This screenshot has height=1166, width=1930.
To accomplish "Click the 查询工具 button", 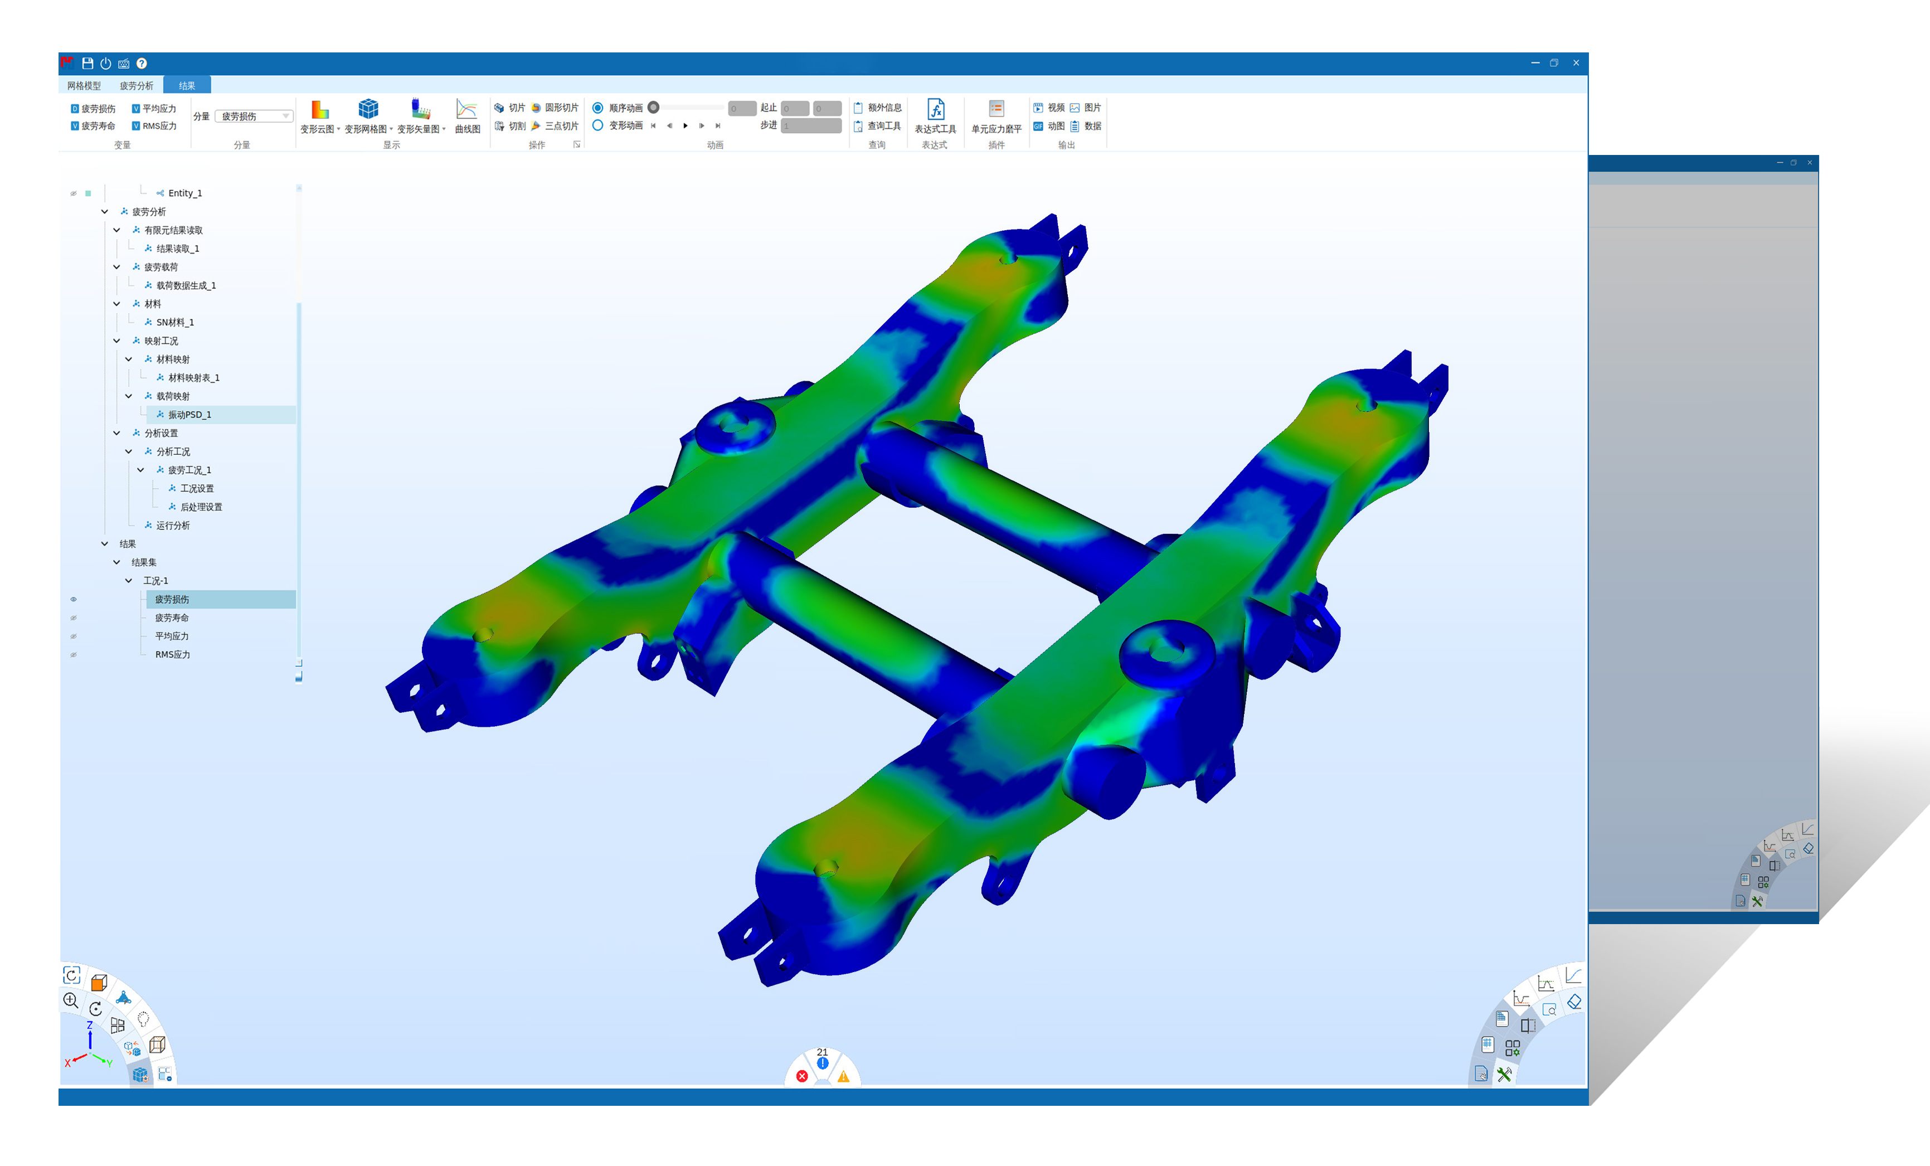I will [877, 125].
